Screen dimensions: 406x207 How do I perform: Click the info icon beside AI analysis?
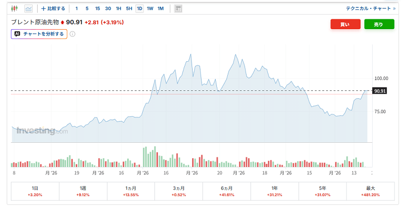72,34
